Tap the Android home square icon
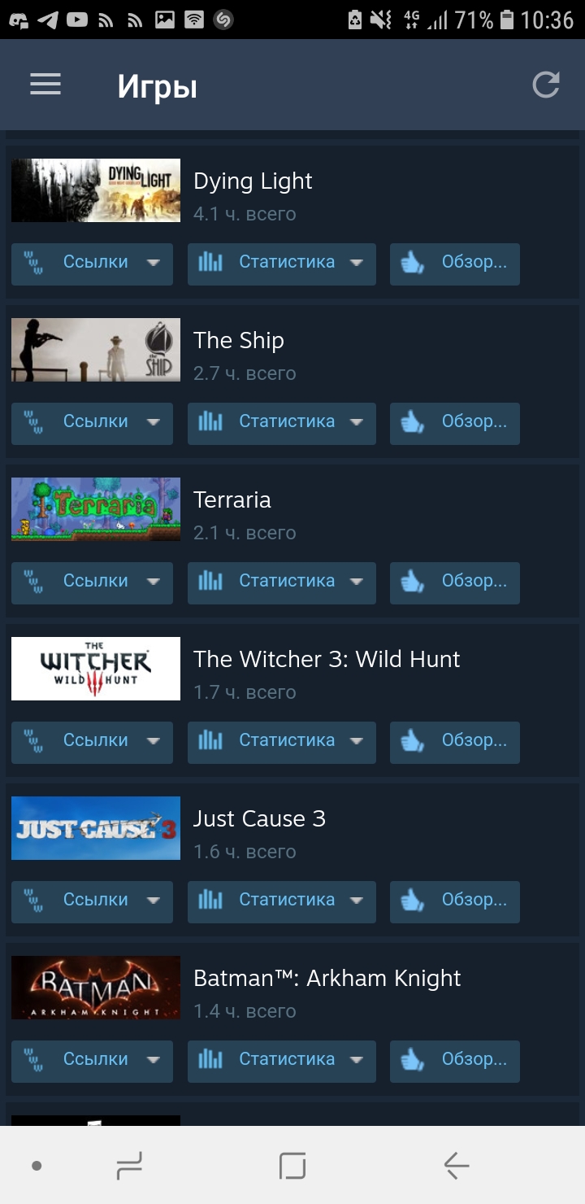The height and width of the screenshot is (1204, 585). point(292,1166)
